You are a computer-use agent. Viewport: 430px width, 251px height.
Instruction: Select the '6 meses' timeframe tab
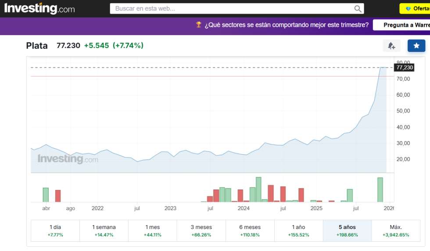[x=250, y=231]
